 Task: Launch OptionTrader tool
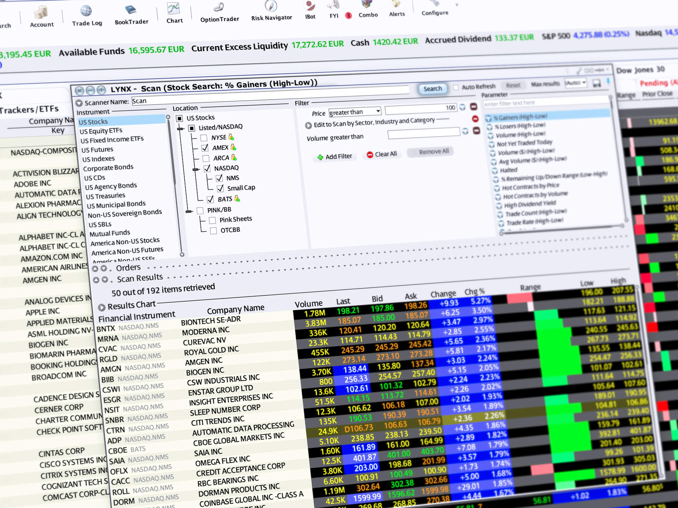coord(220,12)
